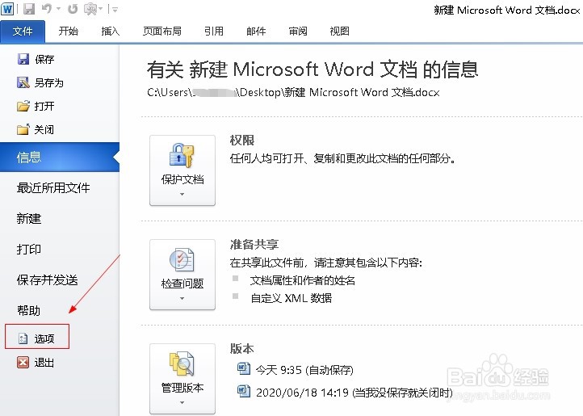Click the 另存为 icon in sidebar
583x416 pixels.
coord(23,82)
